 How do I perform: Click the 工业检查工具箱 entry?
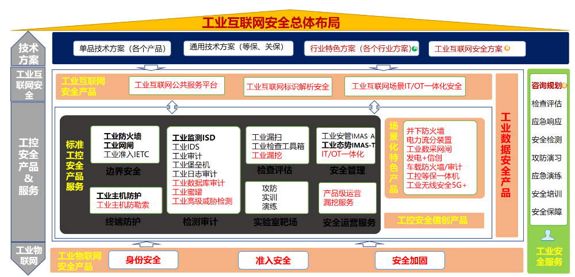point(278,146)
